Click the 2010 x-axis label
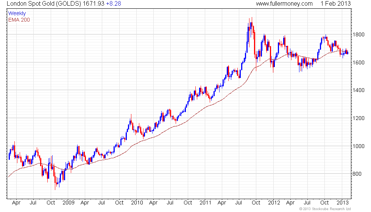371x212 pixels. coord(137,203)
